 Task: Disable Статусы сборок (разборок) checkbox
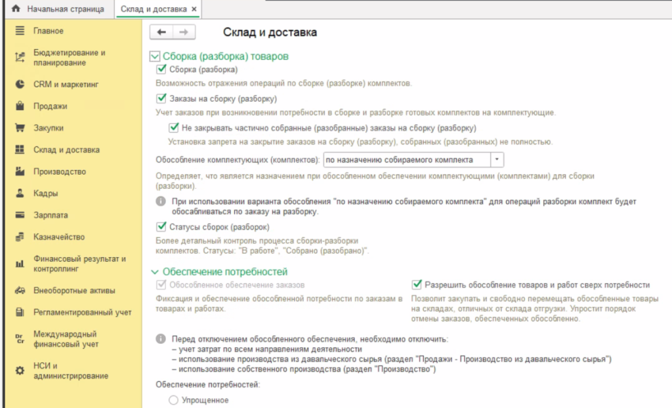161,227
